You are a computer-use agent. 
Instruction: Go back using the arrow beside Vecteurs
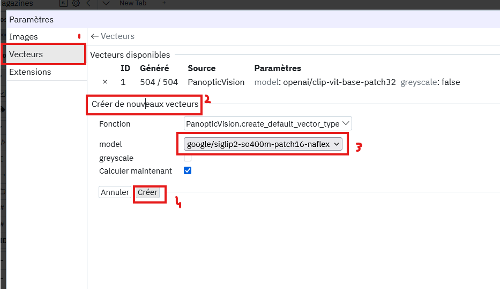95,36
